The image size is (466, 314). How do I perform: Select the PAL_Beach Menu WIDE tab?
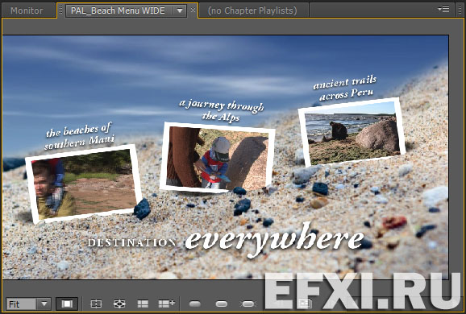pyautogui.click(x=118, y=11)
